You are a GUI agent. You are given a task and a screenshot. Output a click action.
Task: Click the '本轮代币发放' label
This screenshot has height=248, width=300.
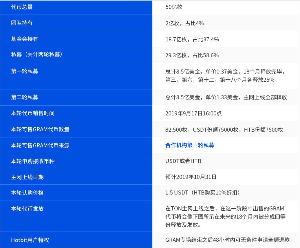[27, 209]
